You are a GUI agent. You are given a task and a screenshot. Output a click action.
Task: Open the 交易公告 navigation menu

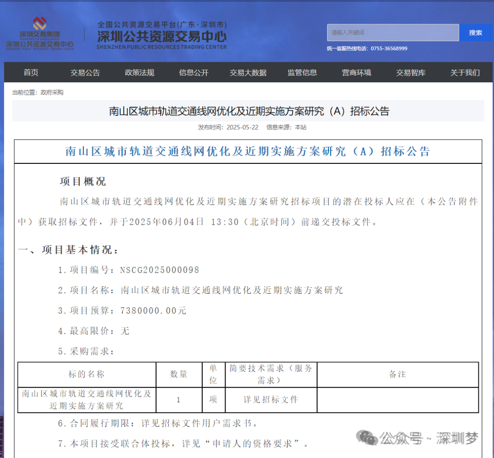pyautogui.click(x=85, y=72)
